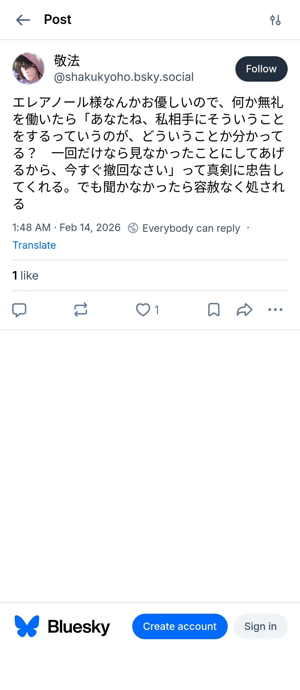Open the @shakukyoho.bsky.social handle link
Image resolution: width=300 pixels, height=690 pixels.
[124, 77]
